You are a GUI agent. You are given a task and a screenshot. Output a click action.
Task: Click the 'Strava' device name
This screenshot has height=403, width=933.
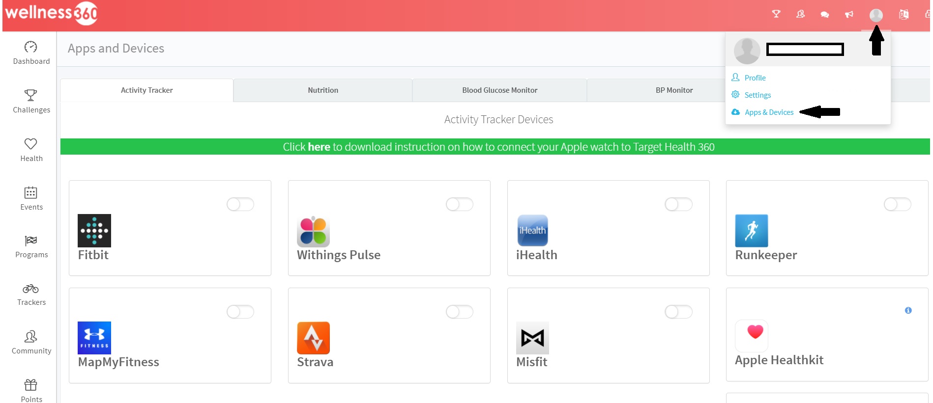point(315,362)
